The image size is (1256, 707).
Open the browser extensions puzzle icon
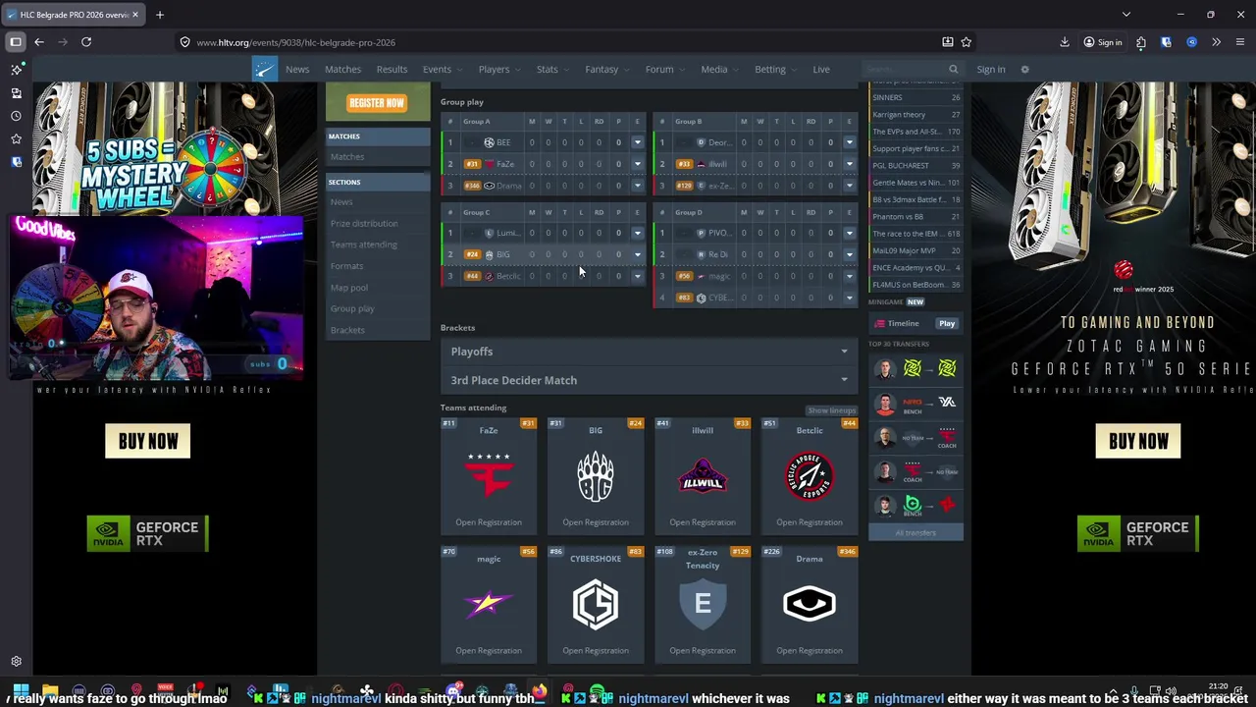1140,42
